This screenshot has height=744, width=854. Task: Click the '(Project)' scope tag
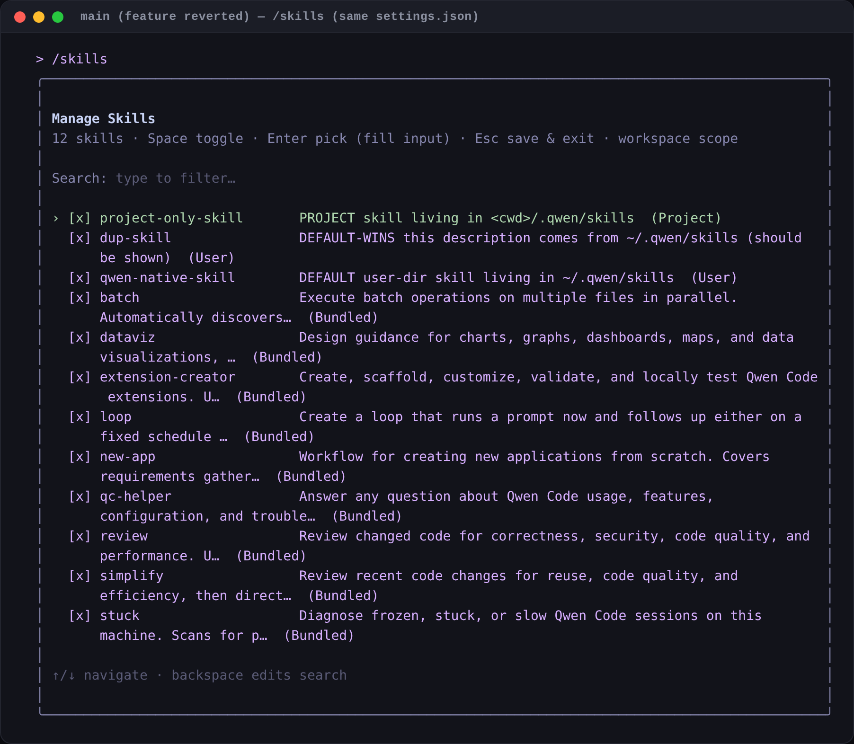[686, 218]
